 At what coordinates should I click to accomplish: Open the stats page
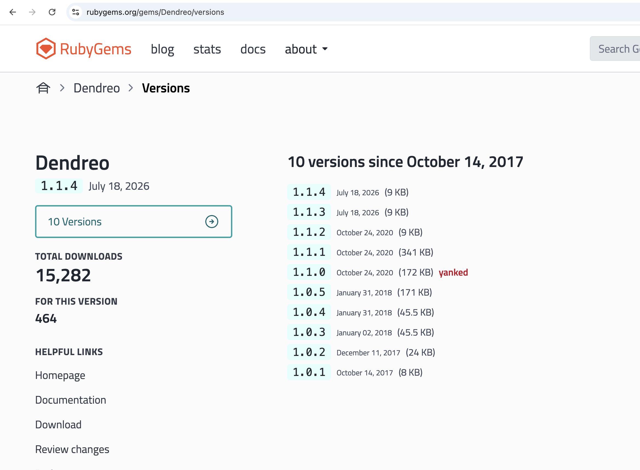point(207,49)
